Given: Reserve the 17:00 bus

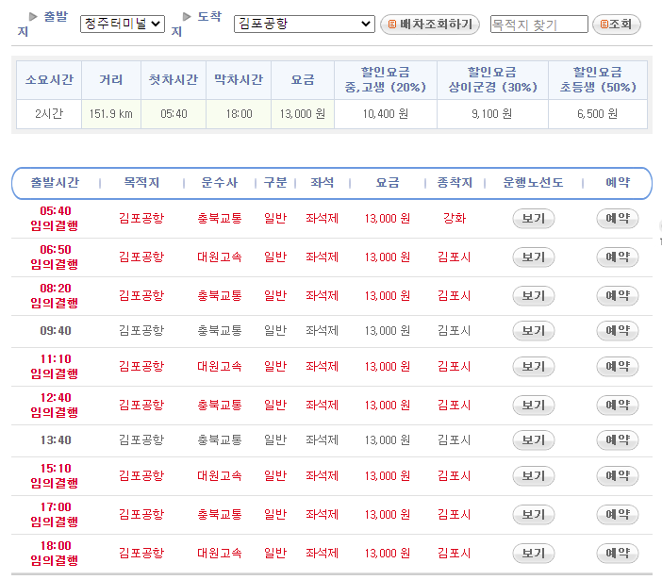Looking at the screenshot, I should click(618, 515).
